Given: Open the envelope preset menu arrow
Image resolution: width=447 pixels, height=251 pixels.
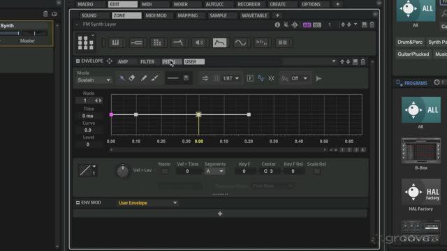Looking at the screenshot, I should (334, 61).
